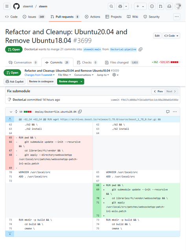Open the diff settings gear dropdown
This screenshot has width=186, height=251.
coord(115,75)
